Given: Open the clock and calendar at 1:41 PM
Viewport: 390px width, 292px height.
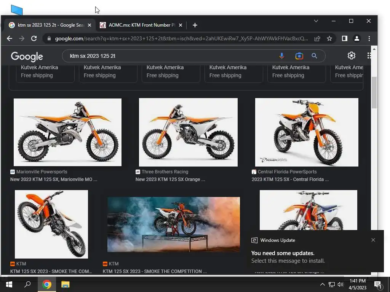Looking at the screenshot, I should [x=357, y=284].
